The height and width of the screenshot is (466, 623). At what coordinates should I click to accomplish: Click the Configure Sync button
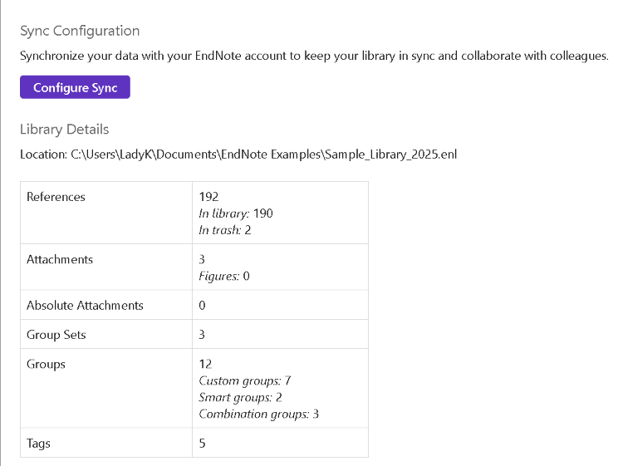[75, 87]
